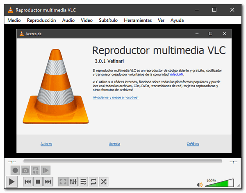Image resolution: width=246 pixels, height=193 pixels.
Task: Open the Autores link
Action: [46, 144]
